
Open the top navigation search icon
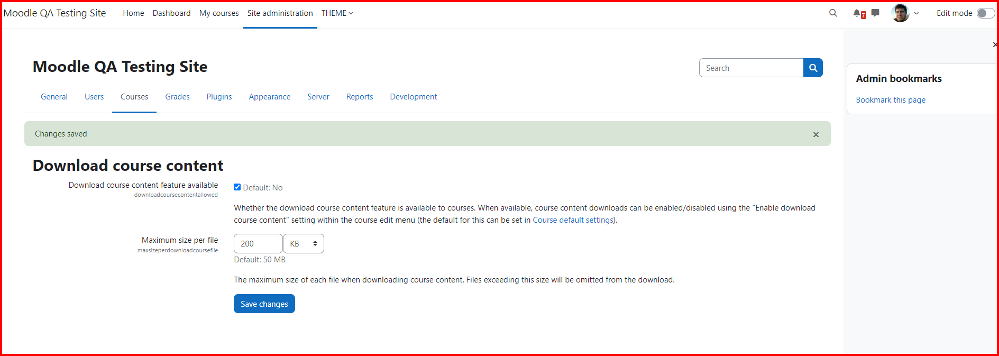(833, 13)
